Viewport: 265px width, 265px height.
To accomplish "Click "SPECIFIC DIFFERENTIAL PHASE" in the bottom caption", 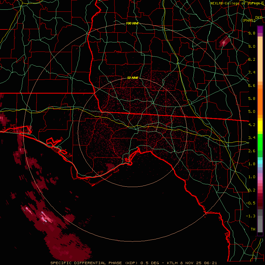I will [x=86, y=263].
